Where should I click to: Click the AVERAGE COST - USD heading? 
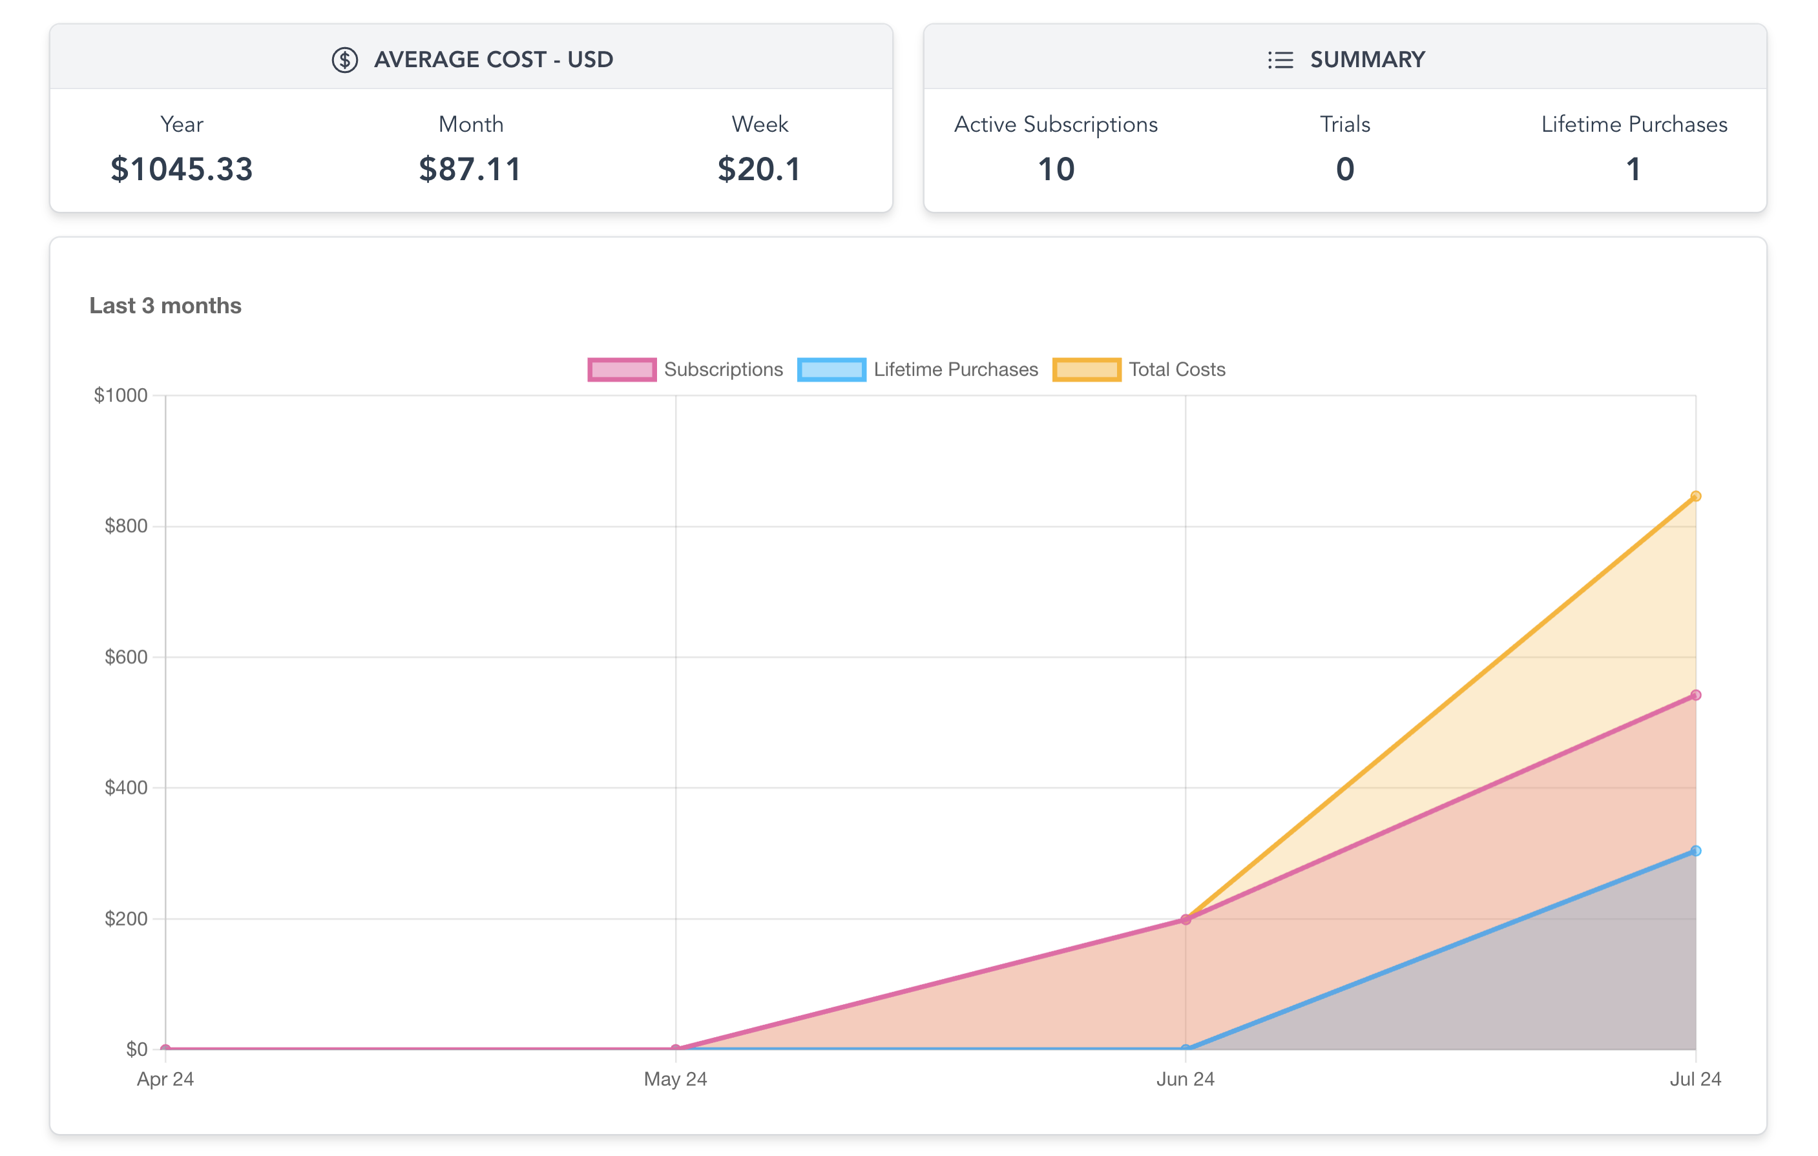tap(494, 59)
